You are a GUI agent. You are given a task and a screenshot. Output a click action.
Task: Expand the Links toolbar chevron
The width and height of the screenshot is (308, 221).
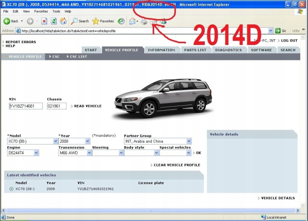(x=303, y=29)
